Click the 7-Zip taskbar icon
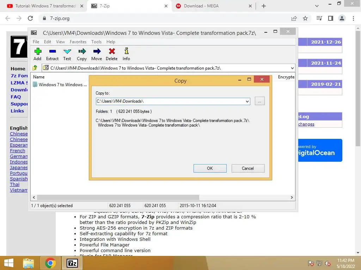361x270 pixels. [72, 263]
